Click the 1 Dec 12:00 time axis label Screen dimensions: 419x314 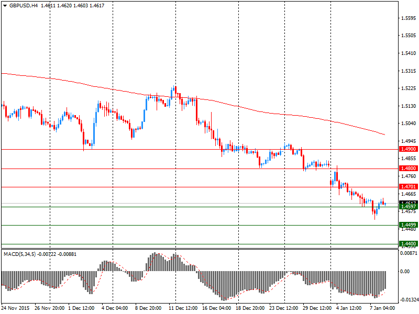point(81,308)
